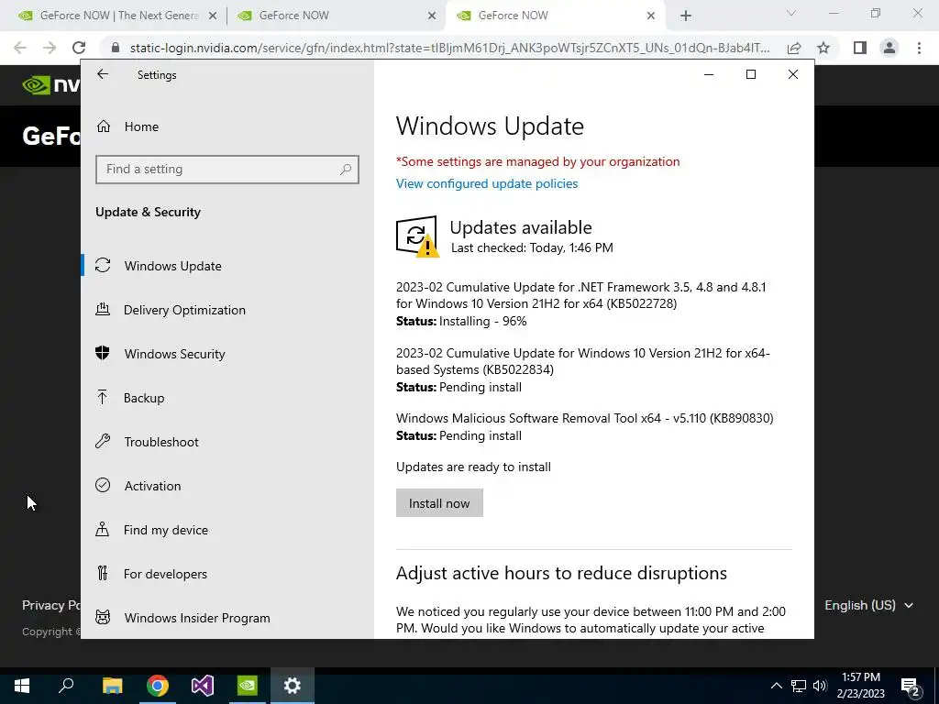Bookmark this page with the star icon
Screen dimensions: 939x704
[x=823, y=48]
